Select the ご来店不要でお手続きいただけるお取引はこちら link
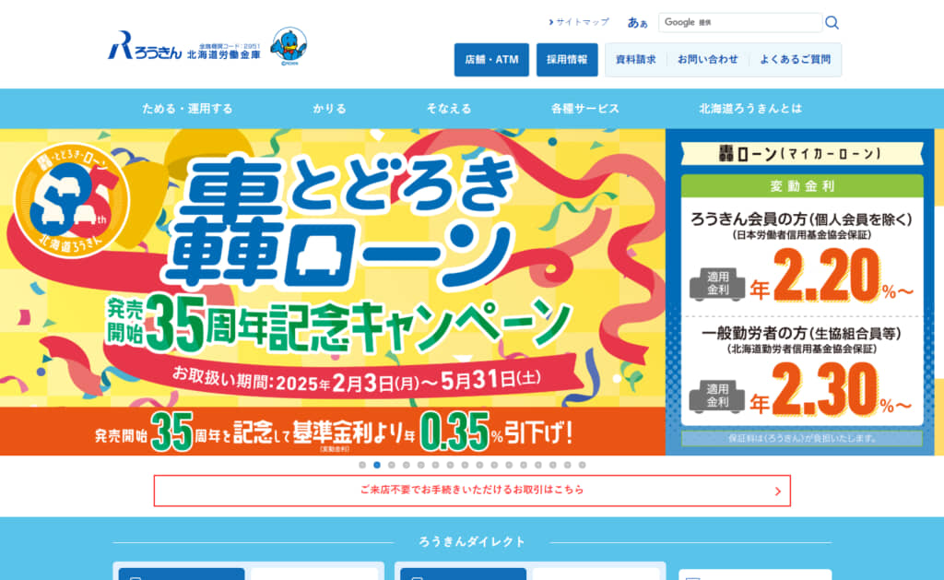The width and height of the screenshot is (944, 580). click(x=472, y=491)
